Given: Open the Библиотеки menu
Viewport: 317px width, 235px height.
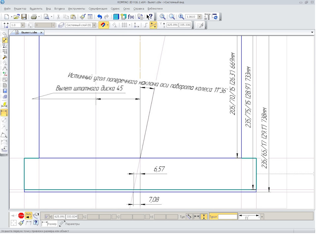Looking at the screenshot, I should [x=155, y=9].
